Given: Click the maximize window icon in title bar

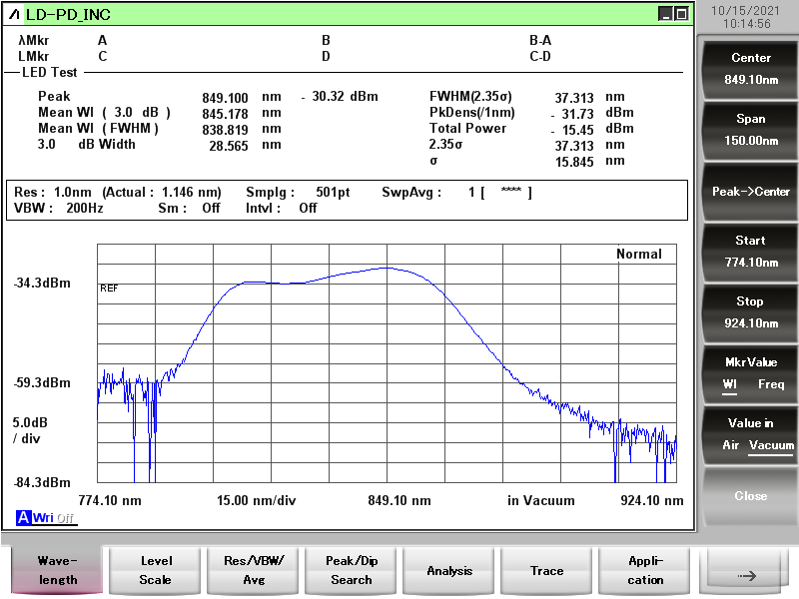Looking at the screenshot, I should pyautogui.click(x=681, y=14).
